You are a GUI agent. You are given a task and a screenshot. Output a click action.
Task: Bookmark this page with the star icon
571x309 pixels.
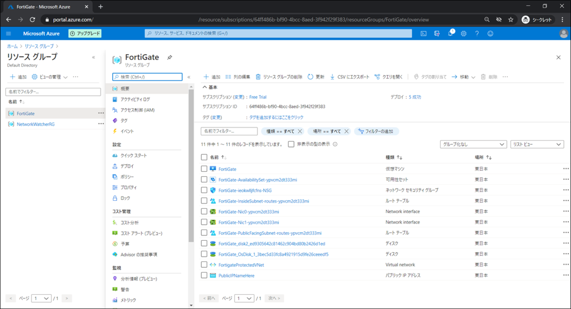click(x=511, y=20)
